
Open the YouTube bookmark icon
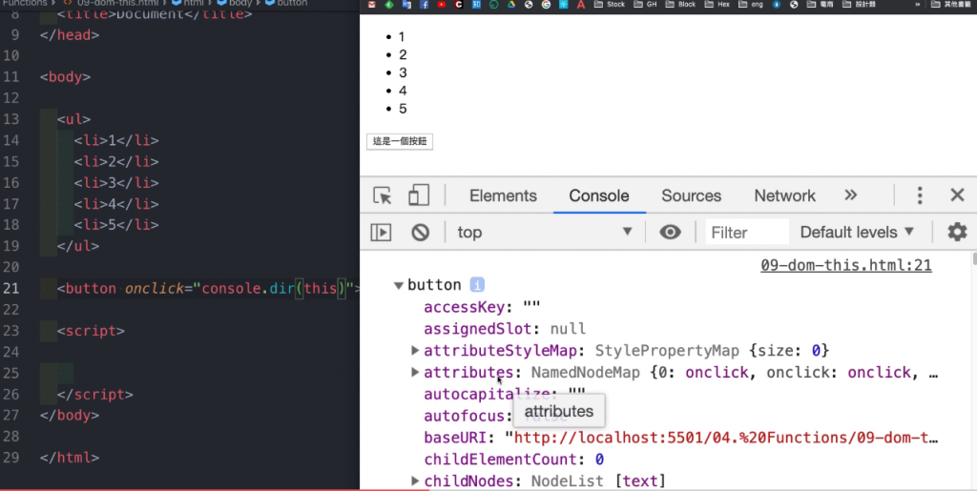pyautogui.click(x=441, y=5)
